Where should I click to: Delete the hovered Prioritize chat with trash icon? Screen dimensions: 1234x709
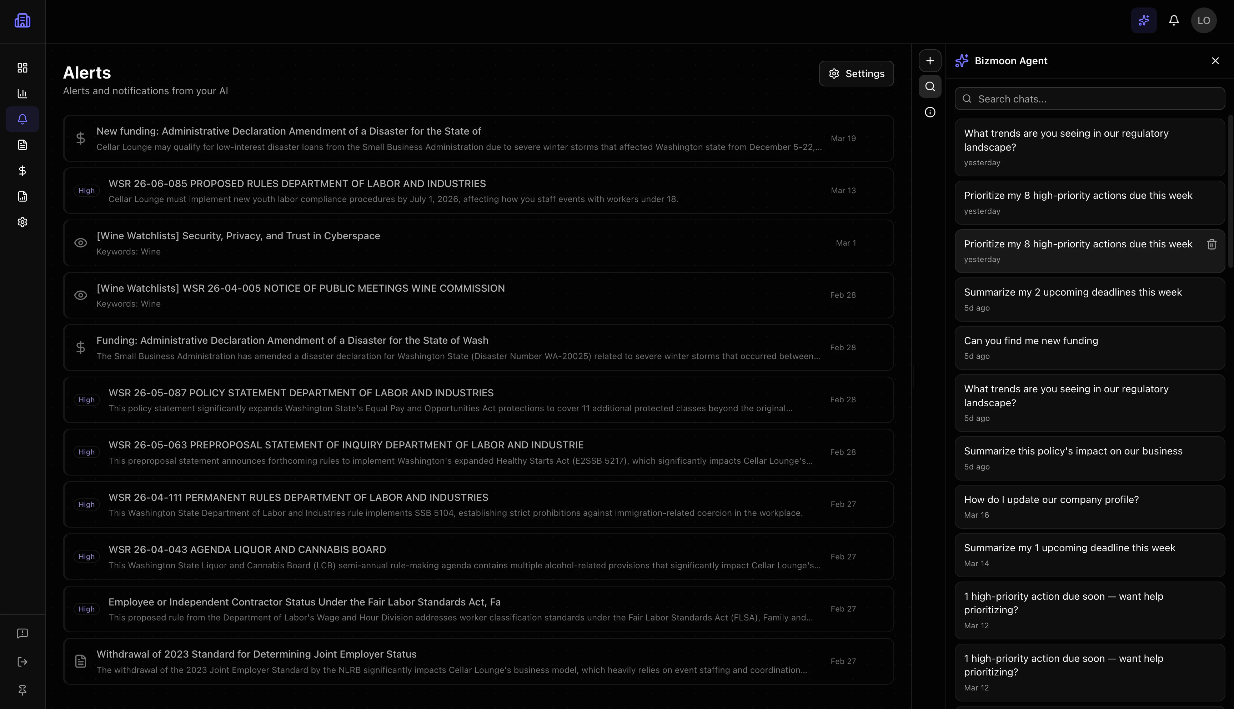pos(1212,245)
